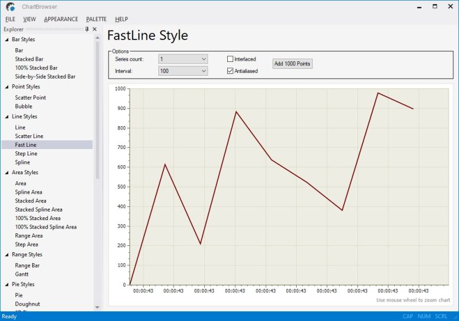Select Scatter Point chart style
This screenshot has height=321, width=459.
pos(30,97)
